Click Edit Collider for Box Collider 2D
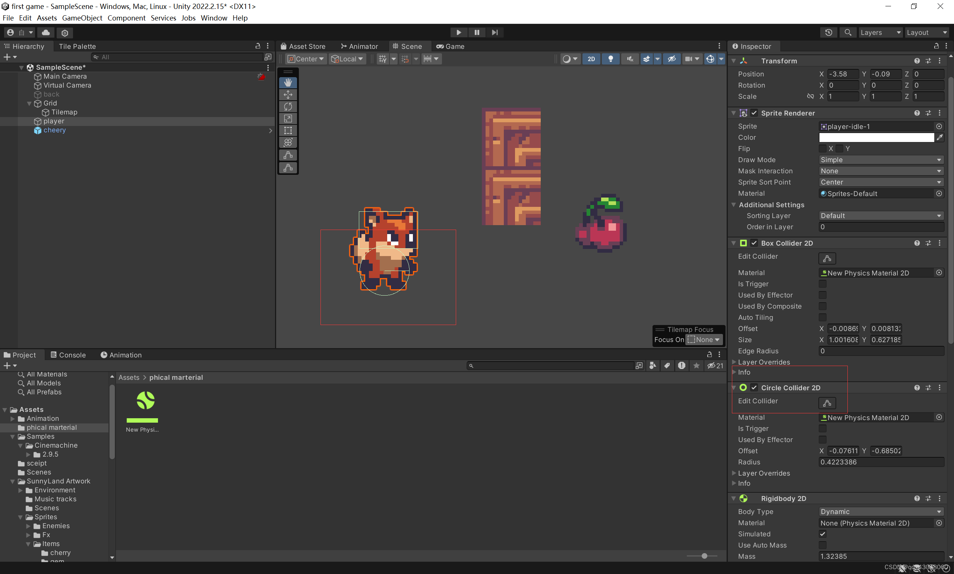The height and width of the screenshot is (574, 954). 827,258
